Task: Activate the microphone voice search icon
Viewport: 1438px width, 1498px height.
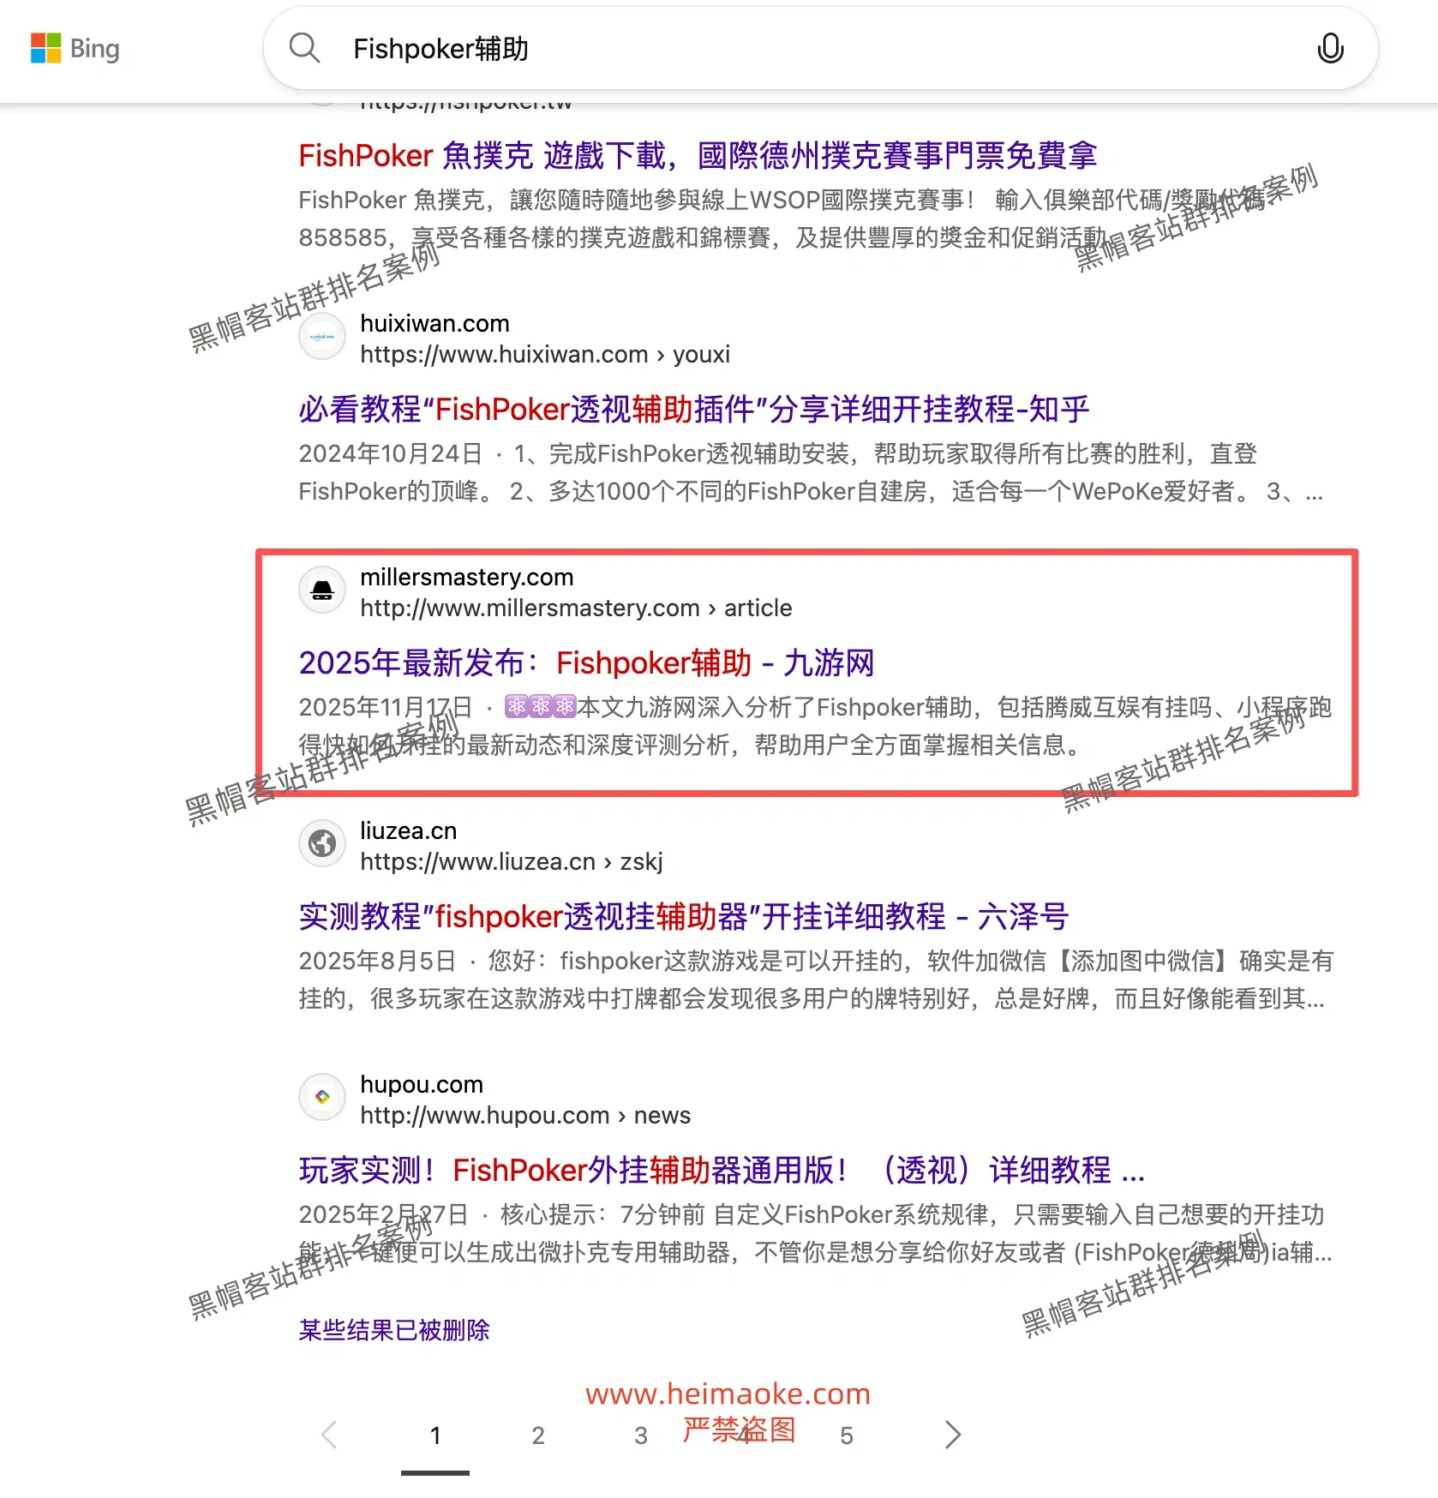Action: click(x=1329, y=49)
